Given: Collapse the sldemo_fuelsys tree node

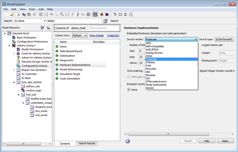Looking at the screenshot, I should point(9,45).
